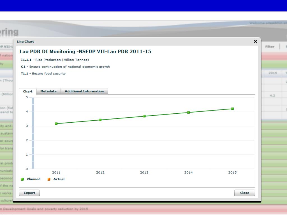Open the Additional Information tab

[x=84, y=91]
